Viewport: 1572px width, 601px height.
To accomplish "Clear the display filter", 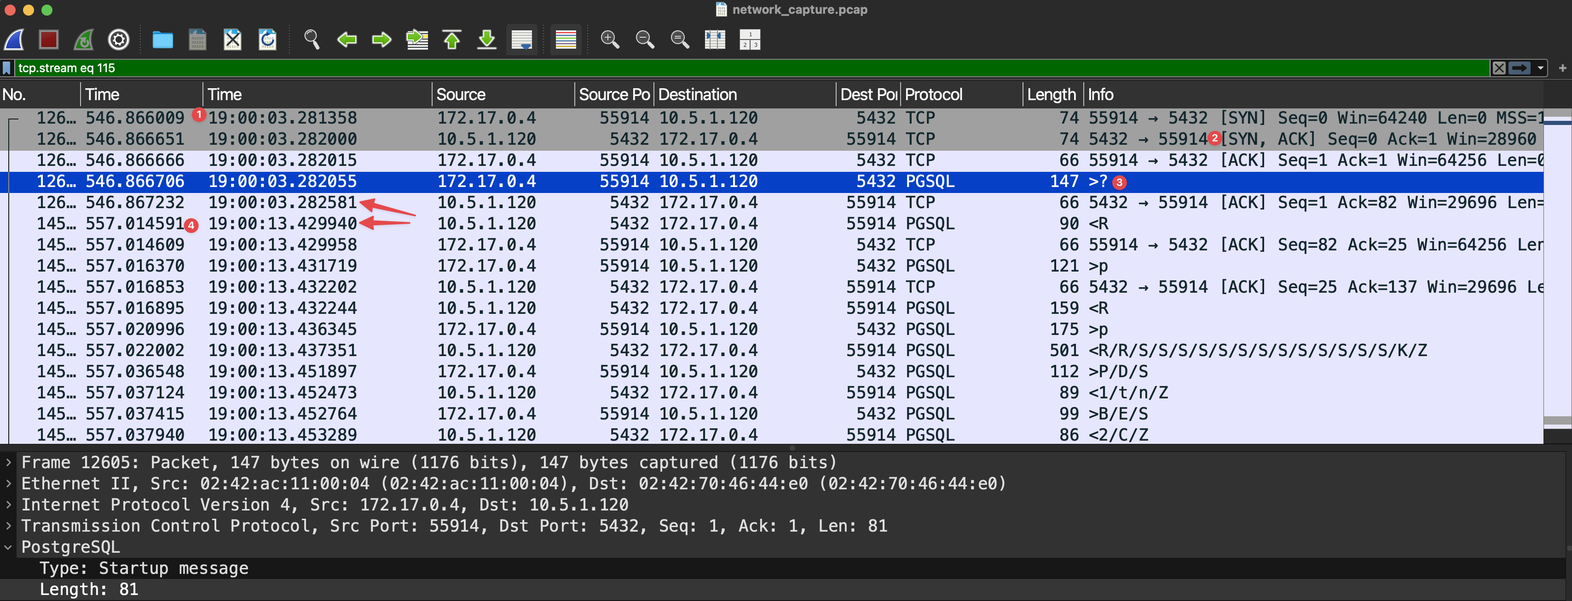I will click(1499, 68).
